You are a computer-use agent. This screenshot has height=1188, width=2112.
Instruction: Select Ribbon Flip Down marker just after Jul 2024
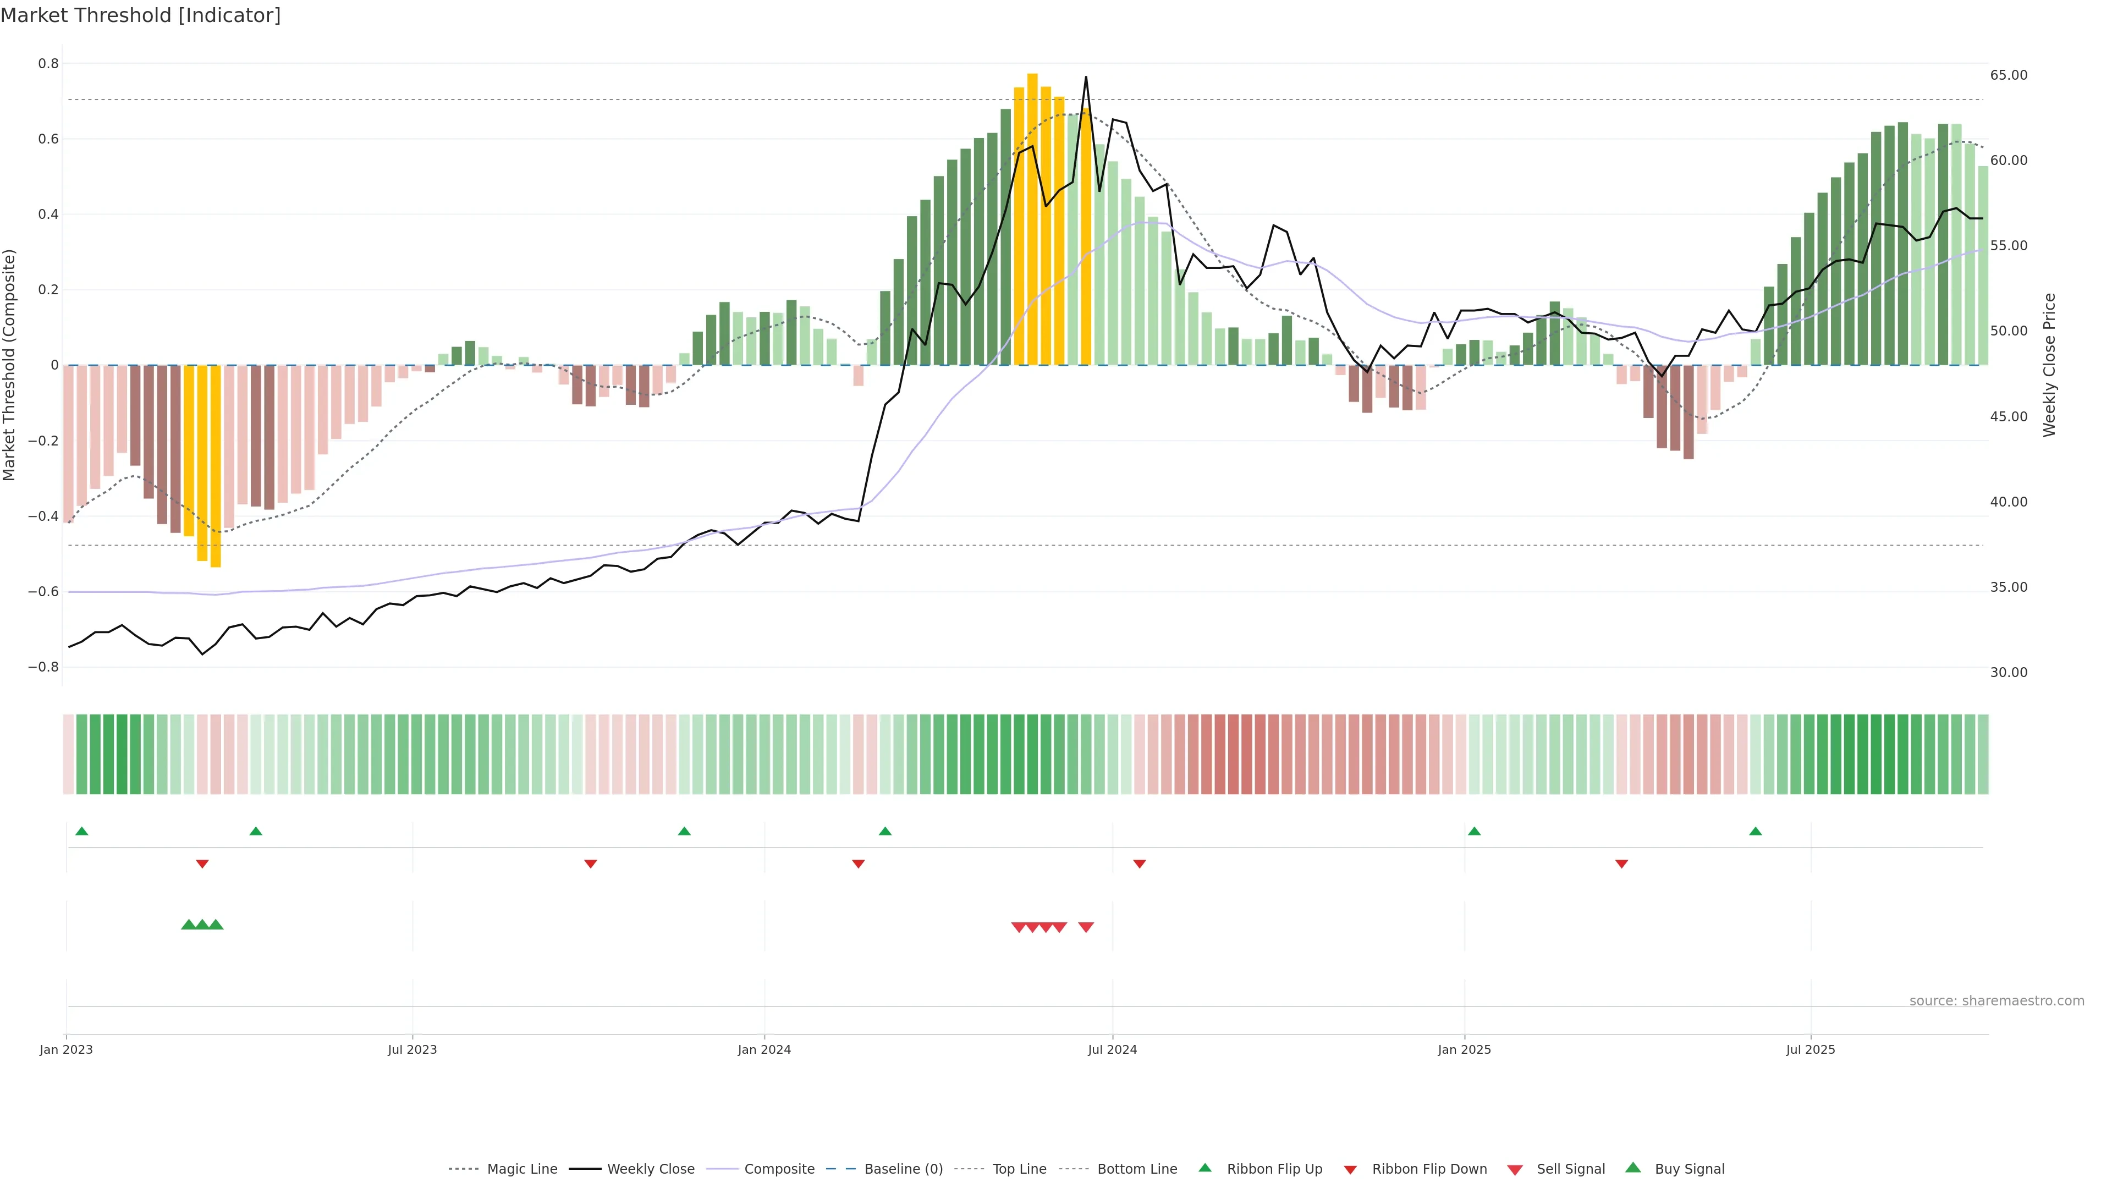[x=1139, y=864]
